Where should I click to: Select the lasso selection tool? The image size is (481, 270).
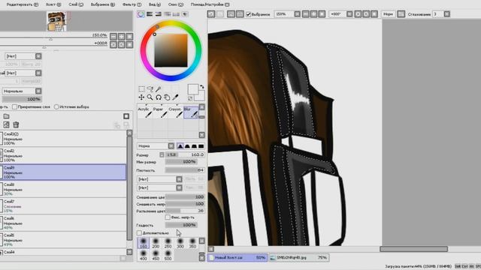tap(150, 89)
